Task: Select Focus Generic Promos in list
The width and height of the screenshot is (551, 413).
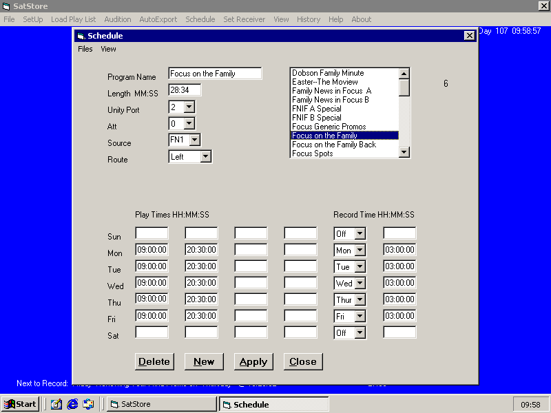Action: (x=344, y=127)
